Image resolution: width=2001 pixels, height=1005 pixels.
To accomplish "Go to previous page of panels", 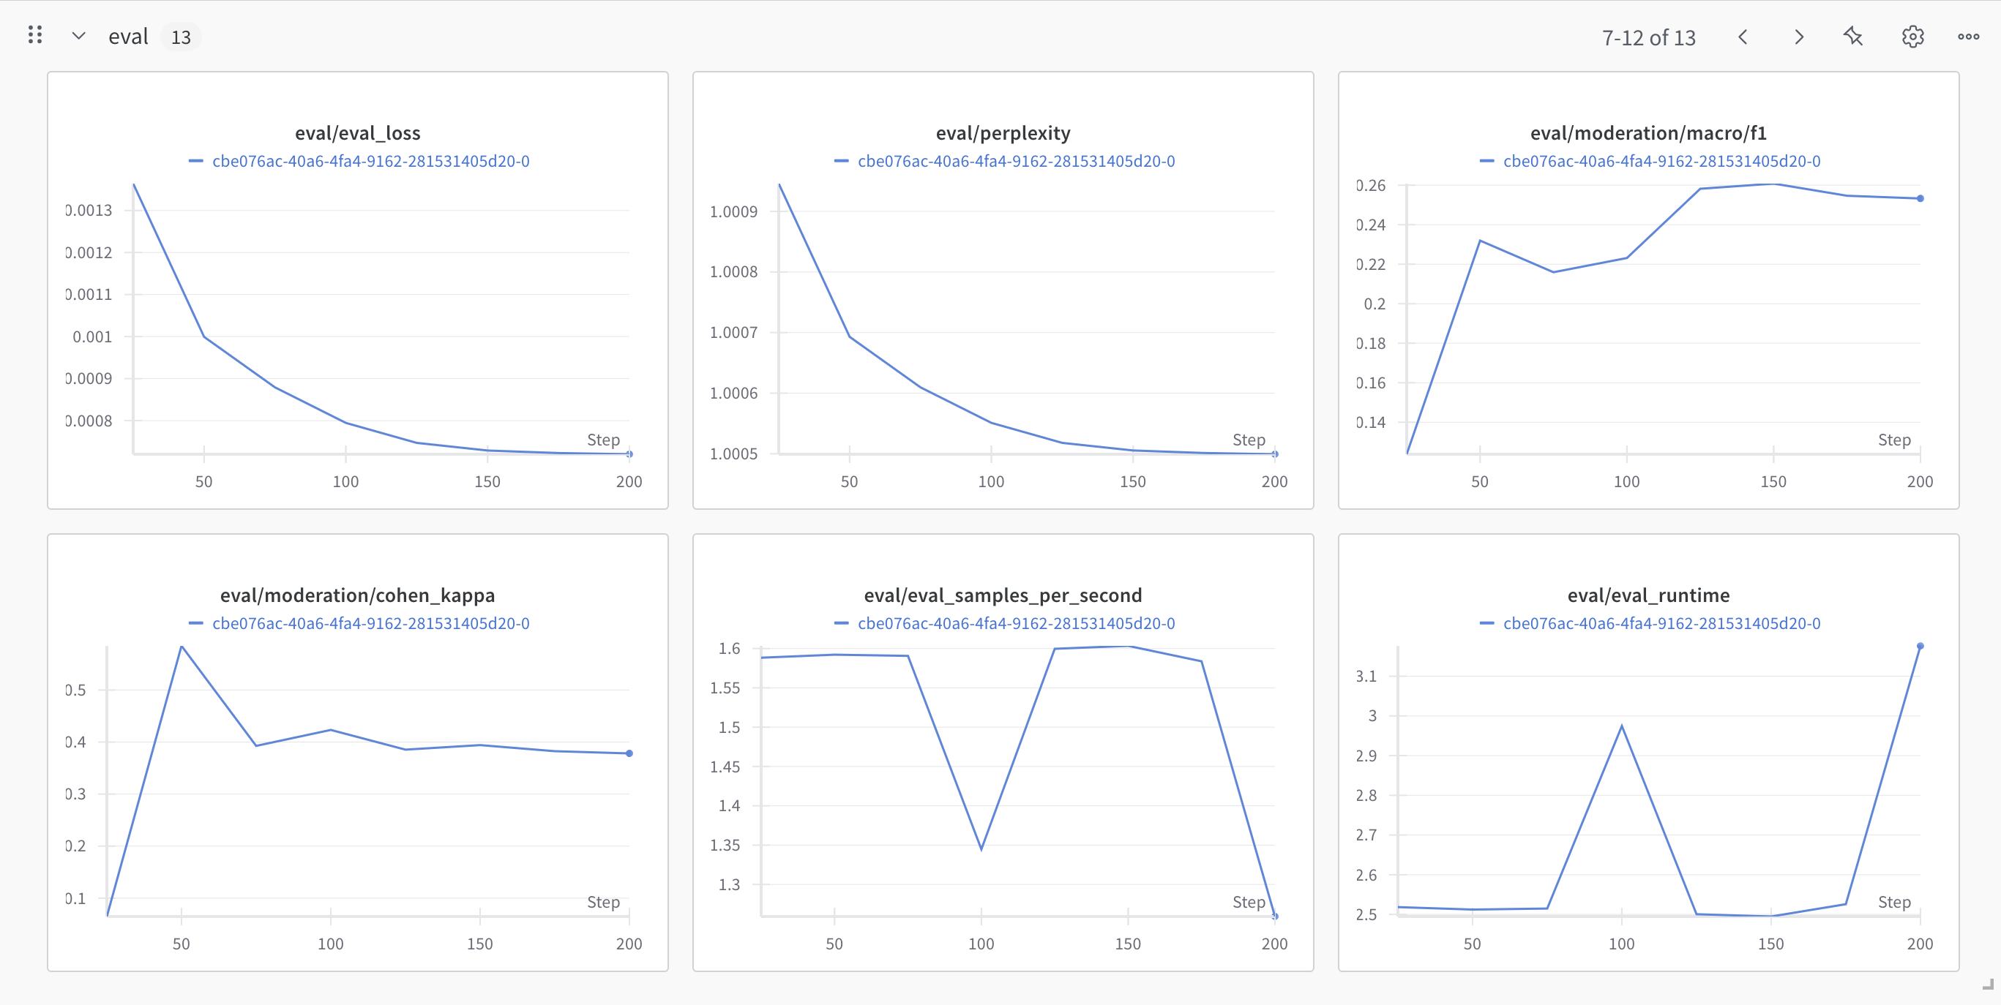I will (1743, 37).
